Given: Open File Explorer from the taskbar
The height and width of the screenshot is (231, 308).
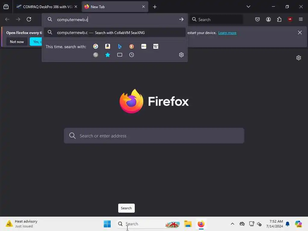Looking at the screenshot, I should point(188,224).
